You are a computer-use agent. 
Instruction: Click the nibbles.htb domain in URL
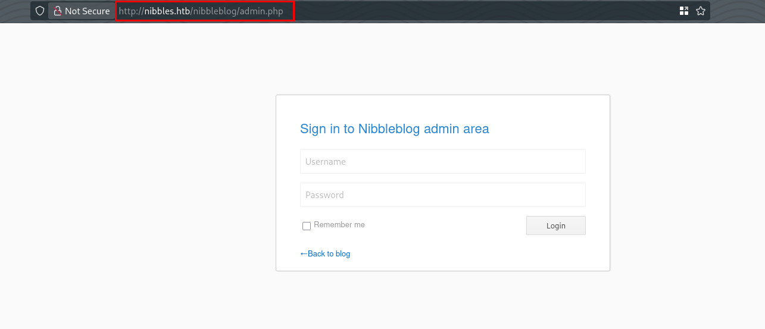[167, 11]
